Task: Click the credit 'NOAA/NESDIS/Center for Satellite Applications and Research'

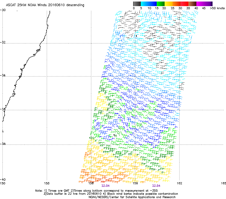Action: 132,197
